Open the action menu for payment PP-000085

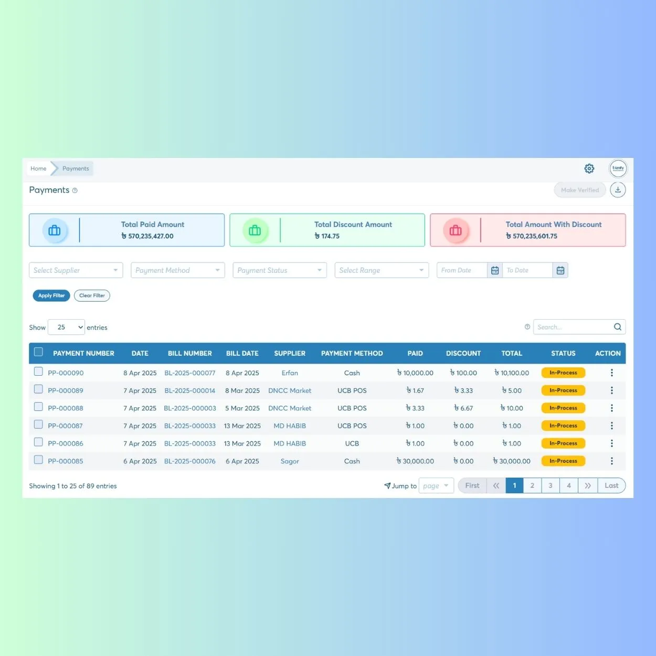(x=611, y=461)
